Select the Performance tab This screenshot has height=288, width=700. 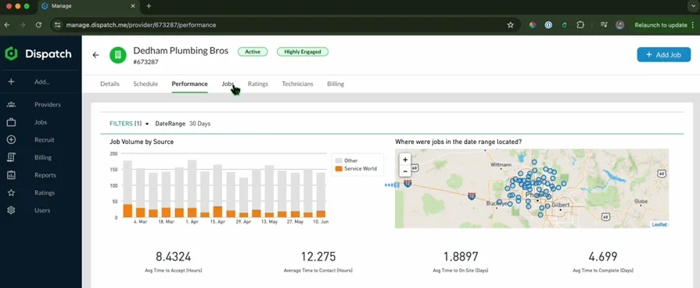click(190, 84)
